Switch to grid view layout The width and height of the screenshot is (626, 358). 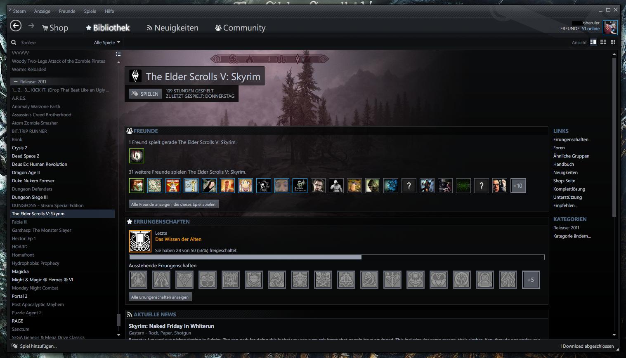613,42
